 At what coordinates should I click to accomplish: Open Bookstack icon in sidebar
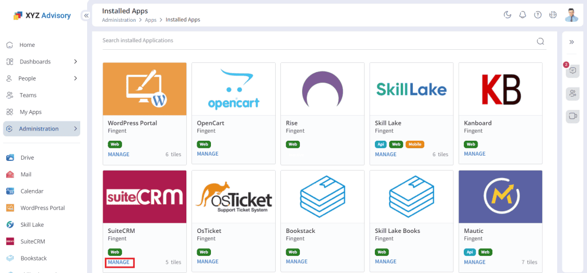click(10, 259)
